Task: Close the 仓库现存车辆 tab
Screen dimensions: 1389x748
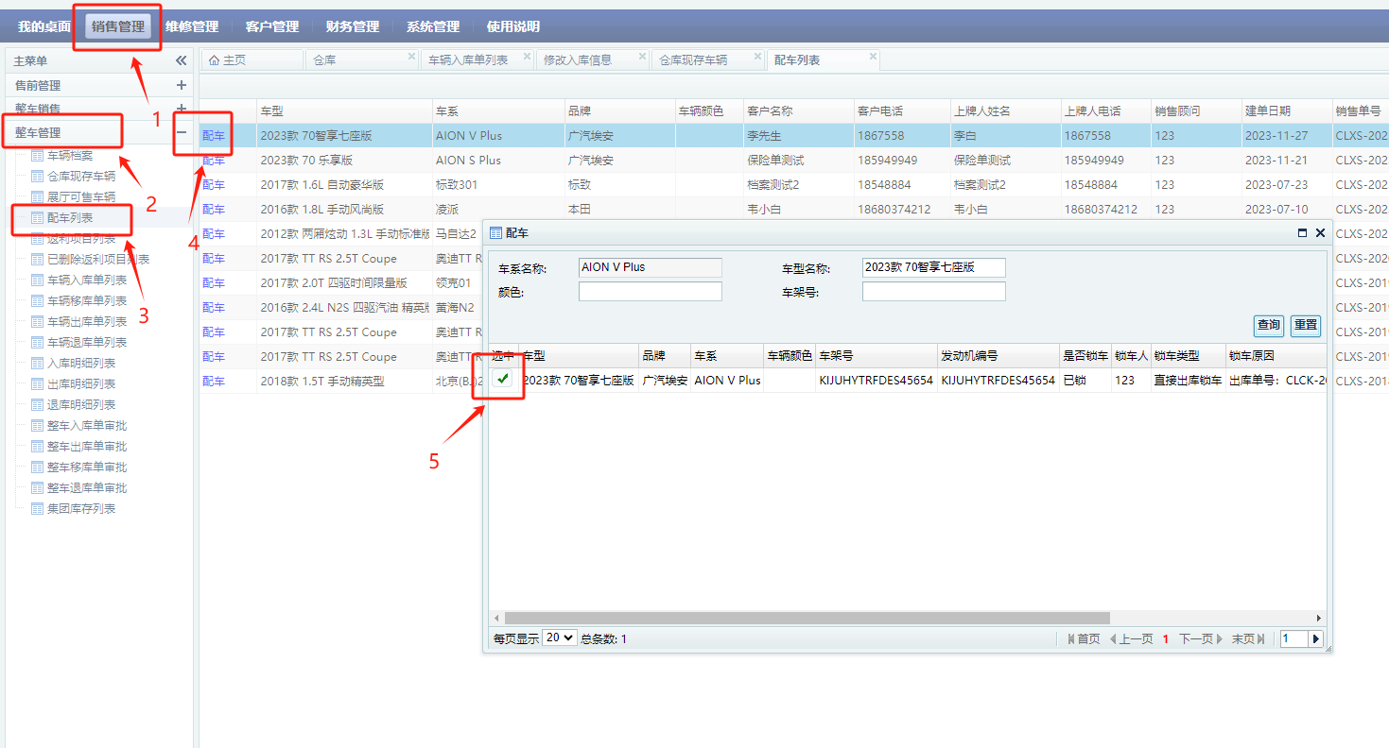Action: 758,57
